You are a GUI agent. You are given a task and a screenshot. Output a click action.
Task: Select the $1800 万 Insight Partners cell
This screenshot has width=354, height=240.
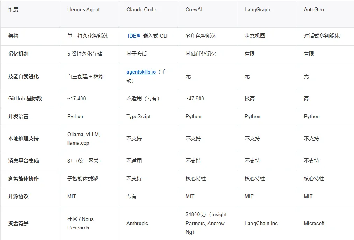pyautogui.click(x=206, y=223)
